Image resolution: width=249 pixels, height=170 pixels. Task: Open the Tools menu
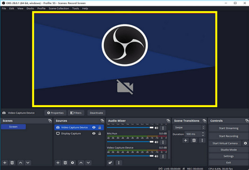[x=76, y=9]
